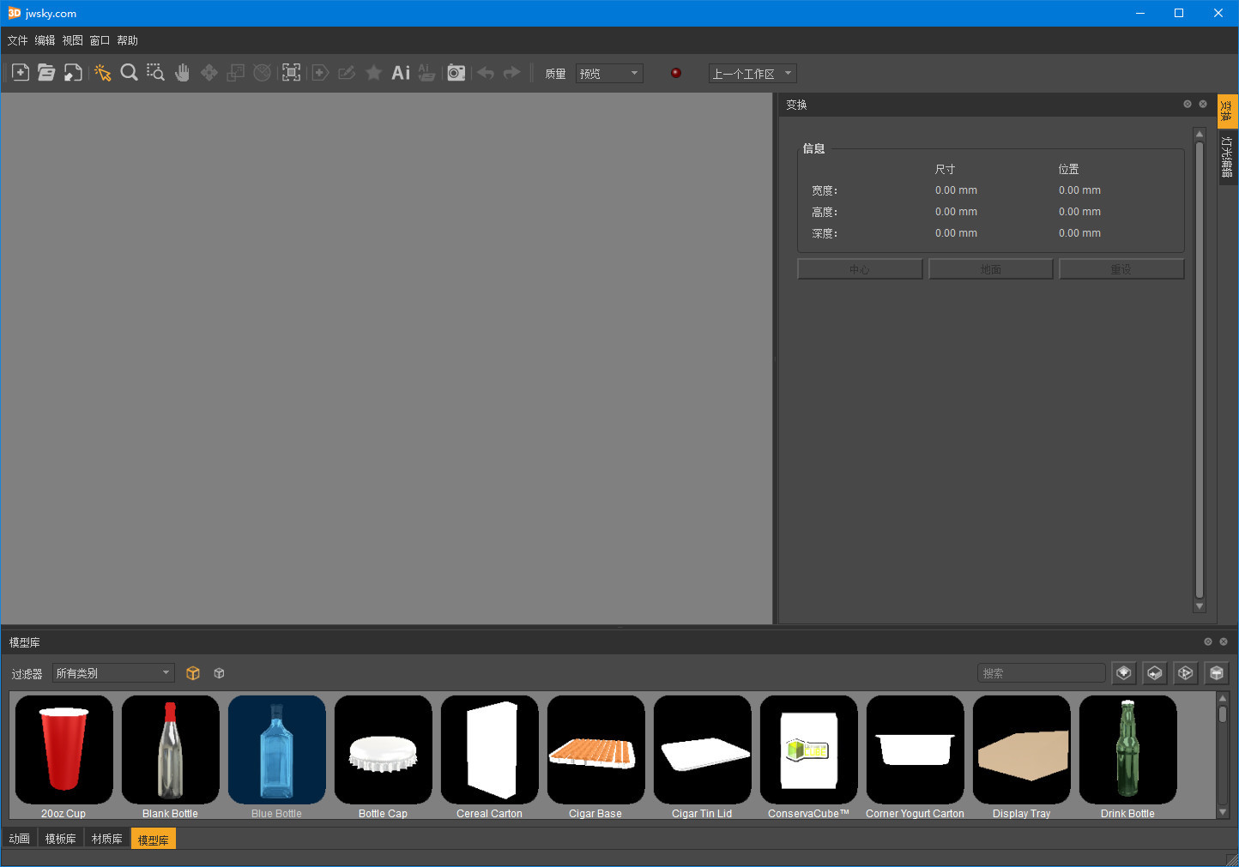Viewport: 1239px width, 867px height.
Task: Click the 地面 button
Action: click(991, 269)
